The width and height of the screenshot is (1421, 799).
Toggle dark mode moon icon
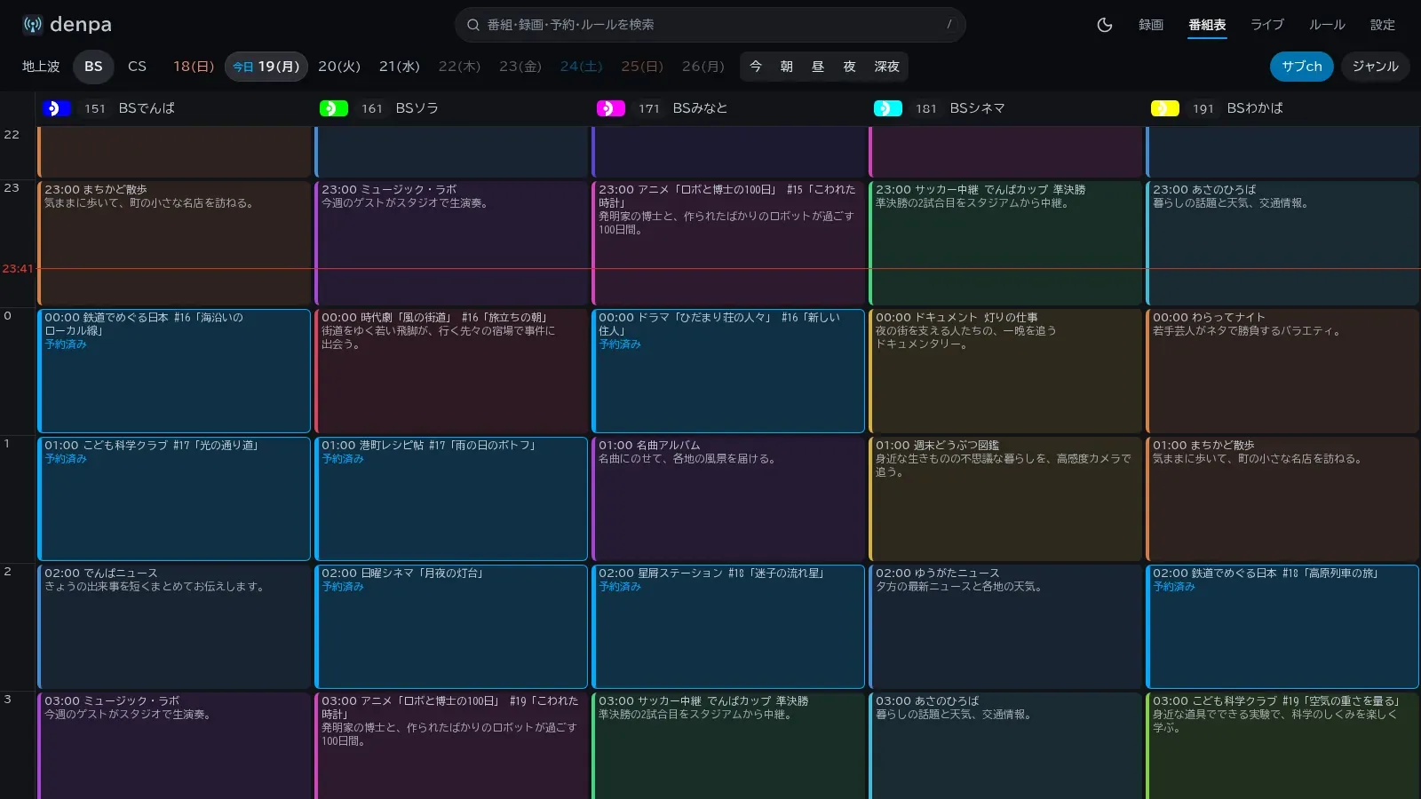(x=1105, y=25)
